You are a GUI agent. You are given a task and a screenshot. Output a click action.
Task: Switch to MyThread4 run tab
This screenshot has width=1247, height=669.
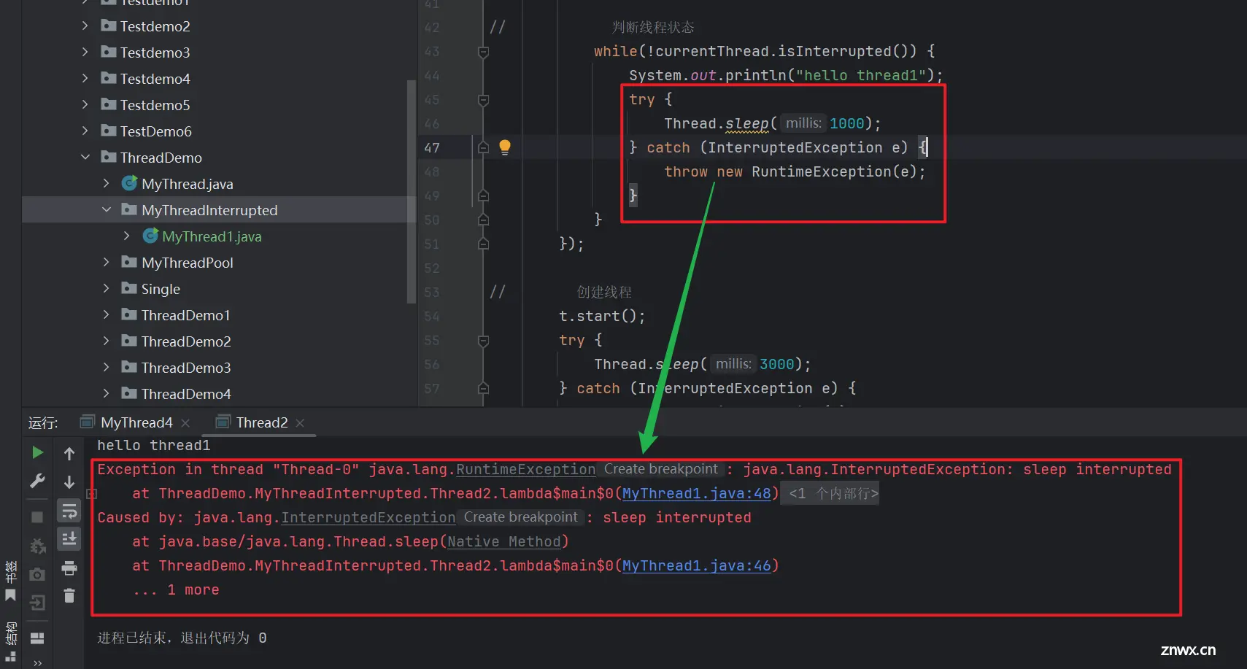(136, 422)
